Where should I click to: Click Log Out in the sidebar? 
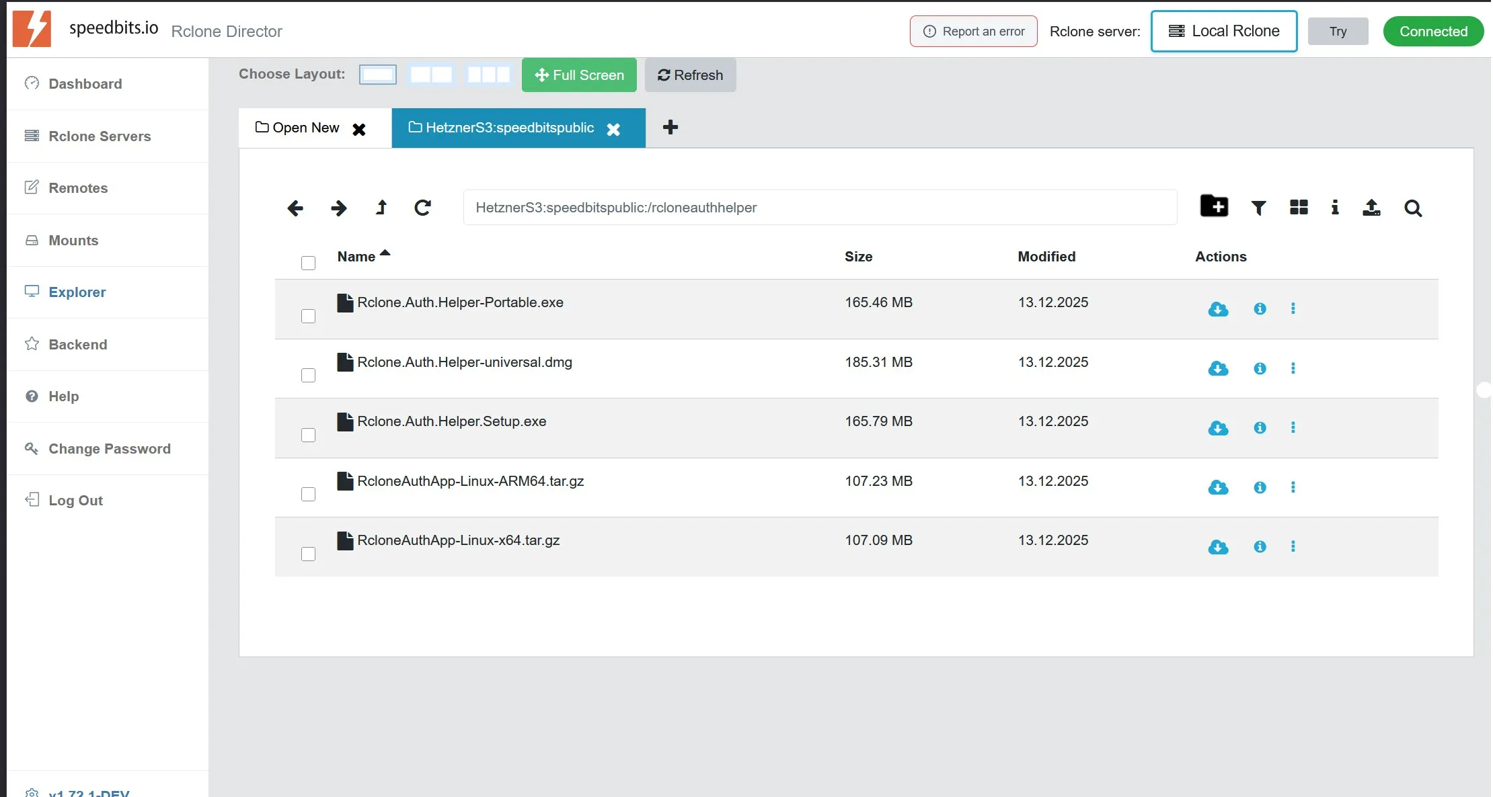pos(108,500)
